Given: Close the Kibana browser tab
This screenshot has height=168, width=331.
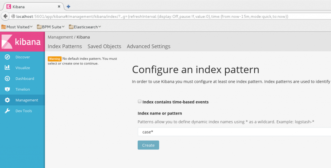Looking at the screenshot, I should click(x=59, y=6).
